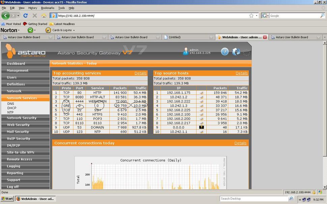Click the 192.168.1.175 IP cell
327x204 pixels.
click(x=179, y=93)
